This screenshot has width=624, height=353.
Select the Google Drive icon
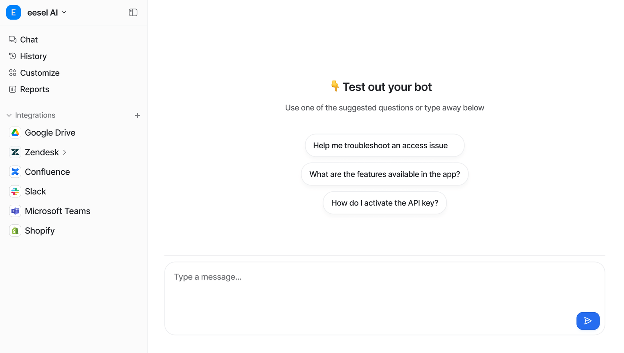pos(15,133)
